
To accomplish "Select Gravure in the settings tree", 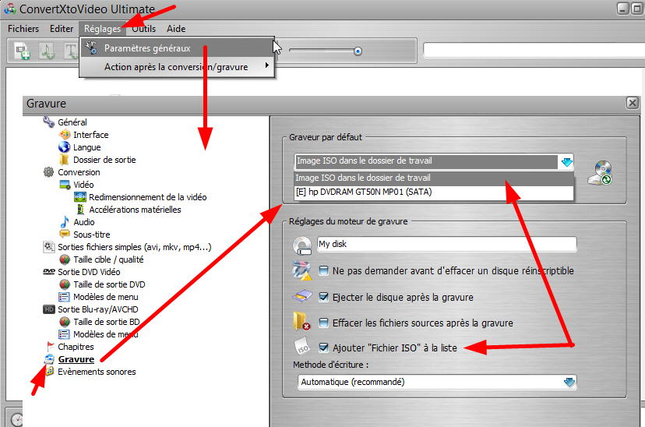I will [76, 359].
